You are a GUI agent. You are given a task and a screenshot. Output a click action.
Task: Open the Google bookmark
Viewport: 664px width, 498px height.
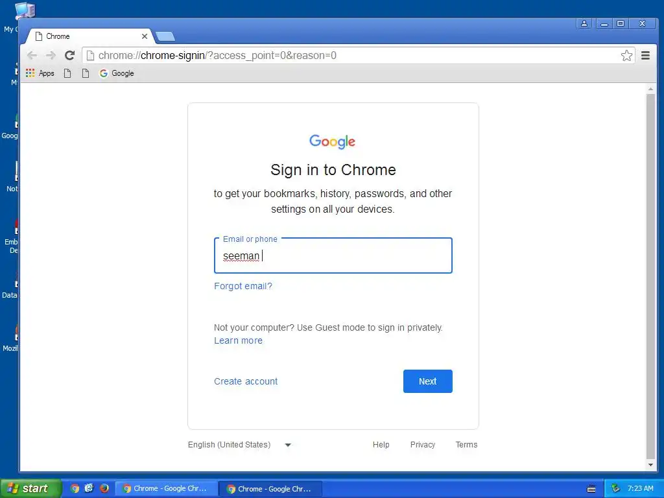pyautogui.click(x=117, y=73)
